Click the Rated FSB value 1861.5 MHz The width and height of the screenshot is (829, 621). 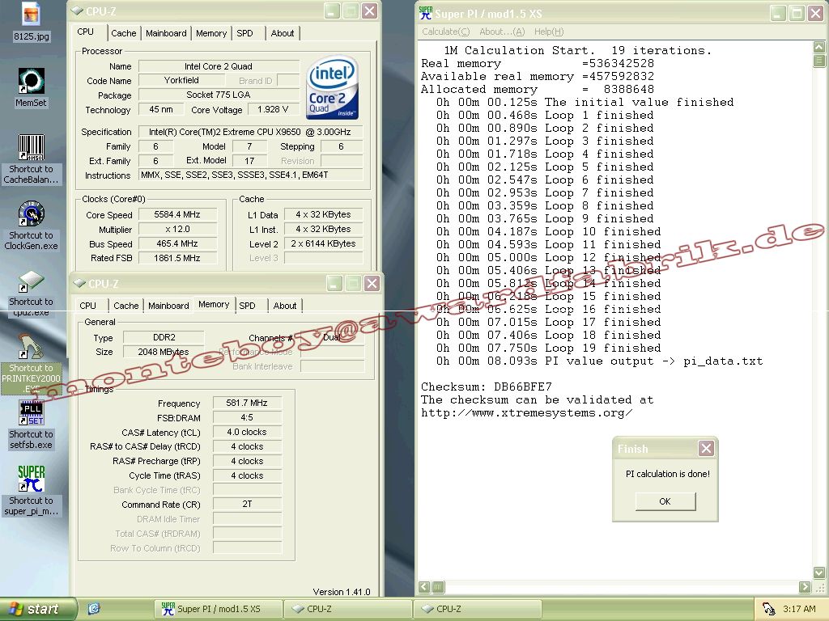(177, 258)
